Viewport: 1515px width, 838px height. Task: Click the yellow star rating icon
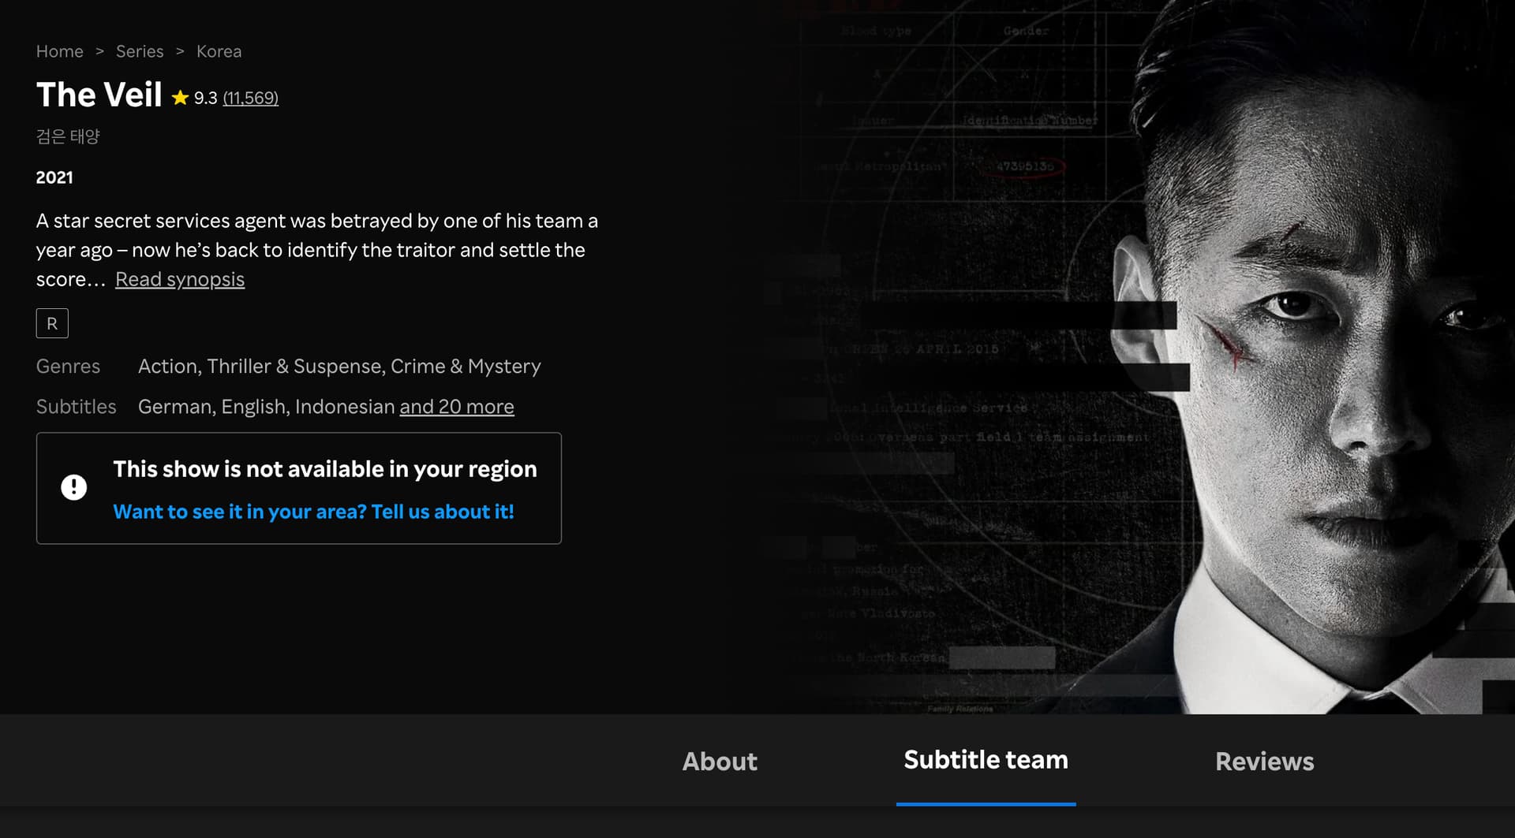coord(180,98)
